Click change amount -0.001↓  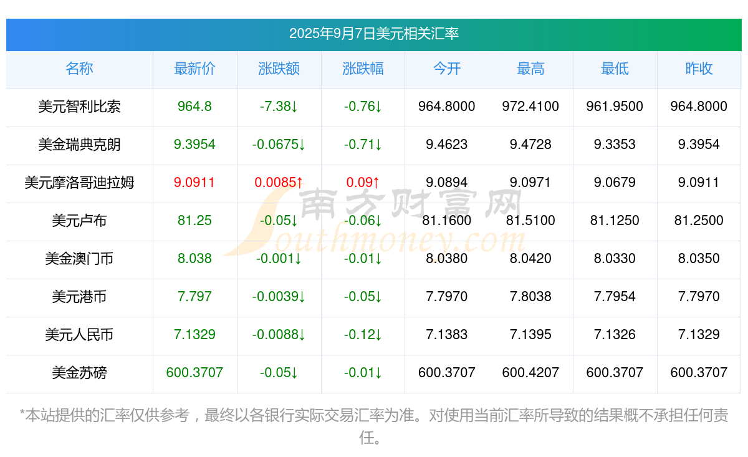click(279, 259)
